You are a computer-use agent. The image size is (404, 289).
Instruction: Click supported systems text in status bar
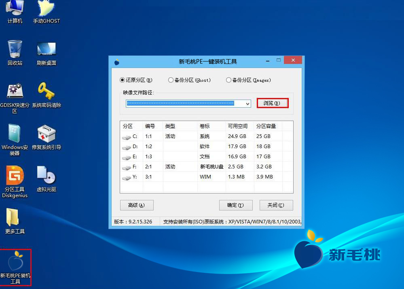[x=232, y=222]
